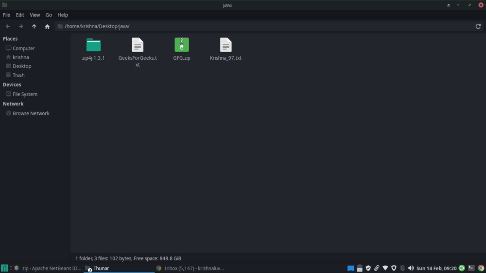Open the clipboard manager tray icon
The height and width of the screenshot is (273, 486).
(360, 268)
